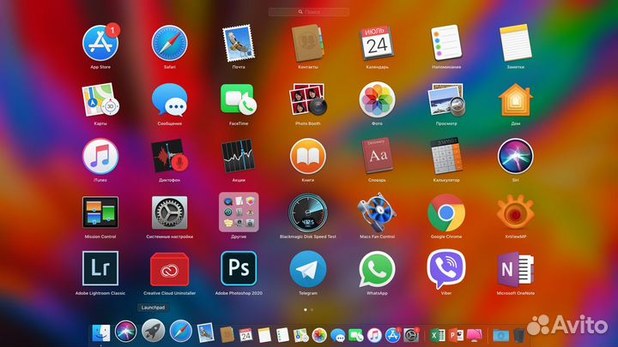Open Словарь dictionary app
This screenshot has height=347, width=618.
click(x=377, y=157)
